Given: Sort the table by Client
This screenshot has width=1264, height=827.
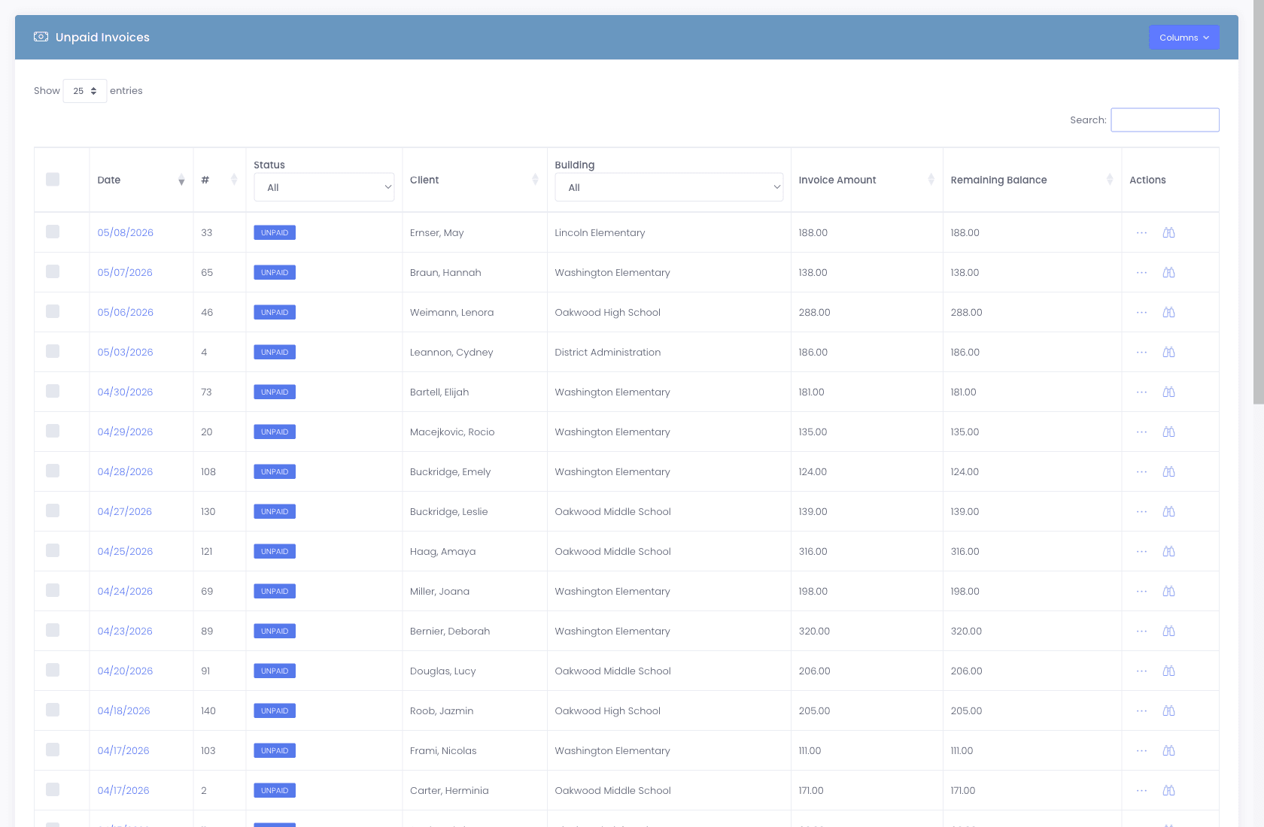Looking at the screenshot, I should 474,180.
